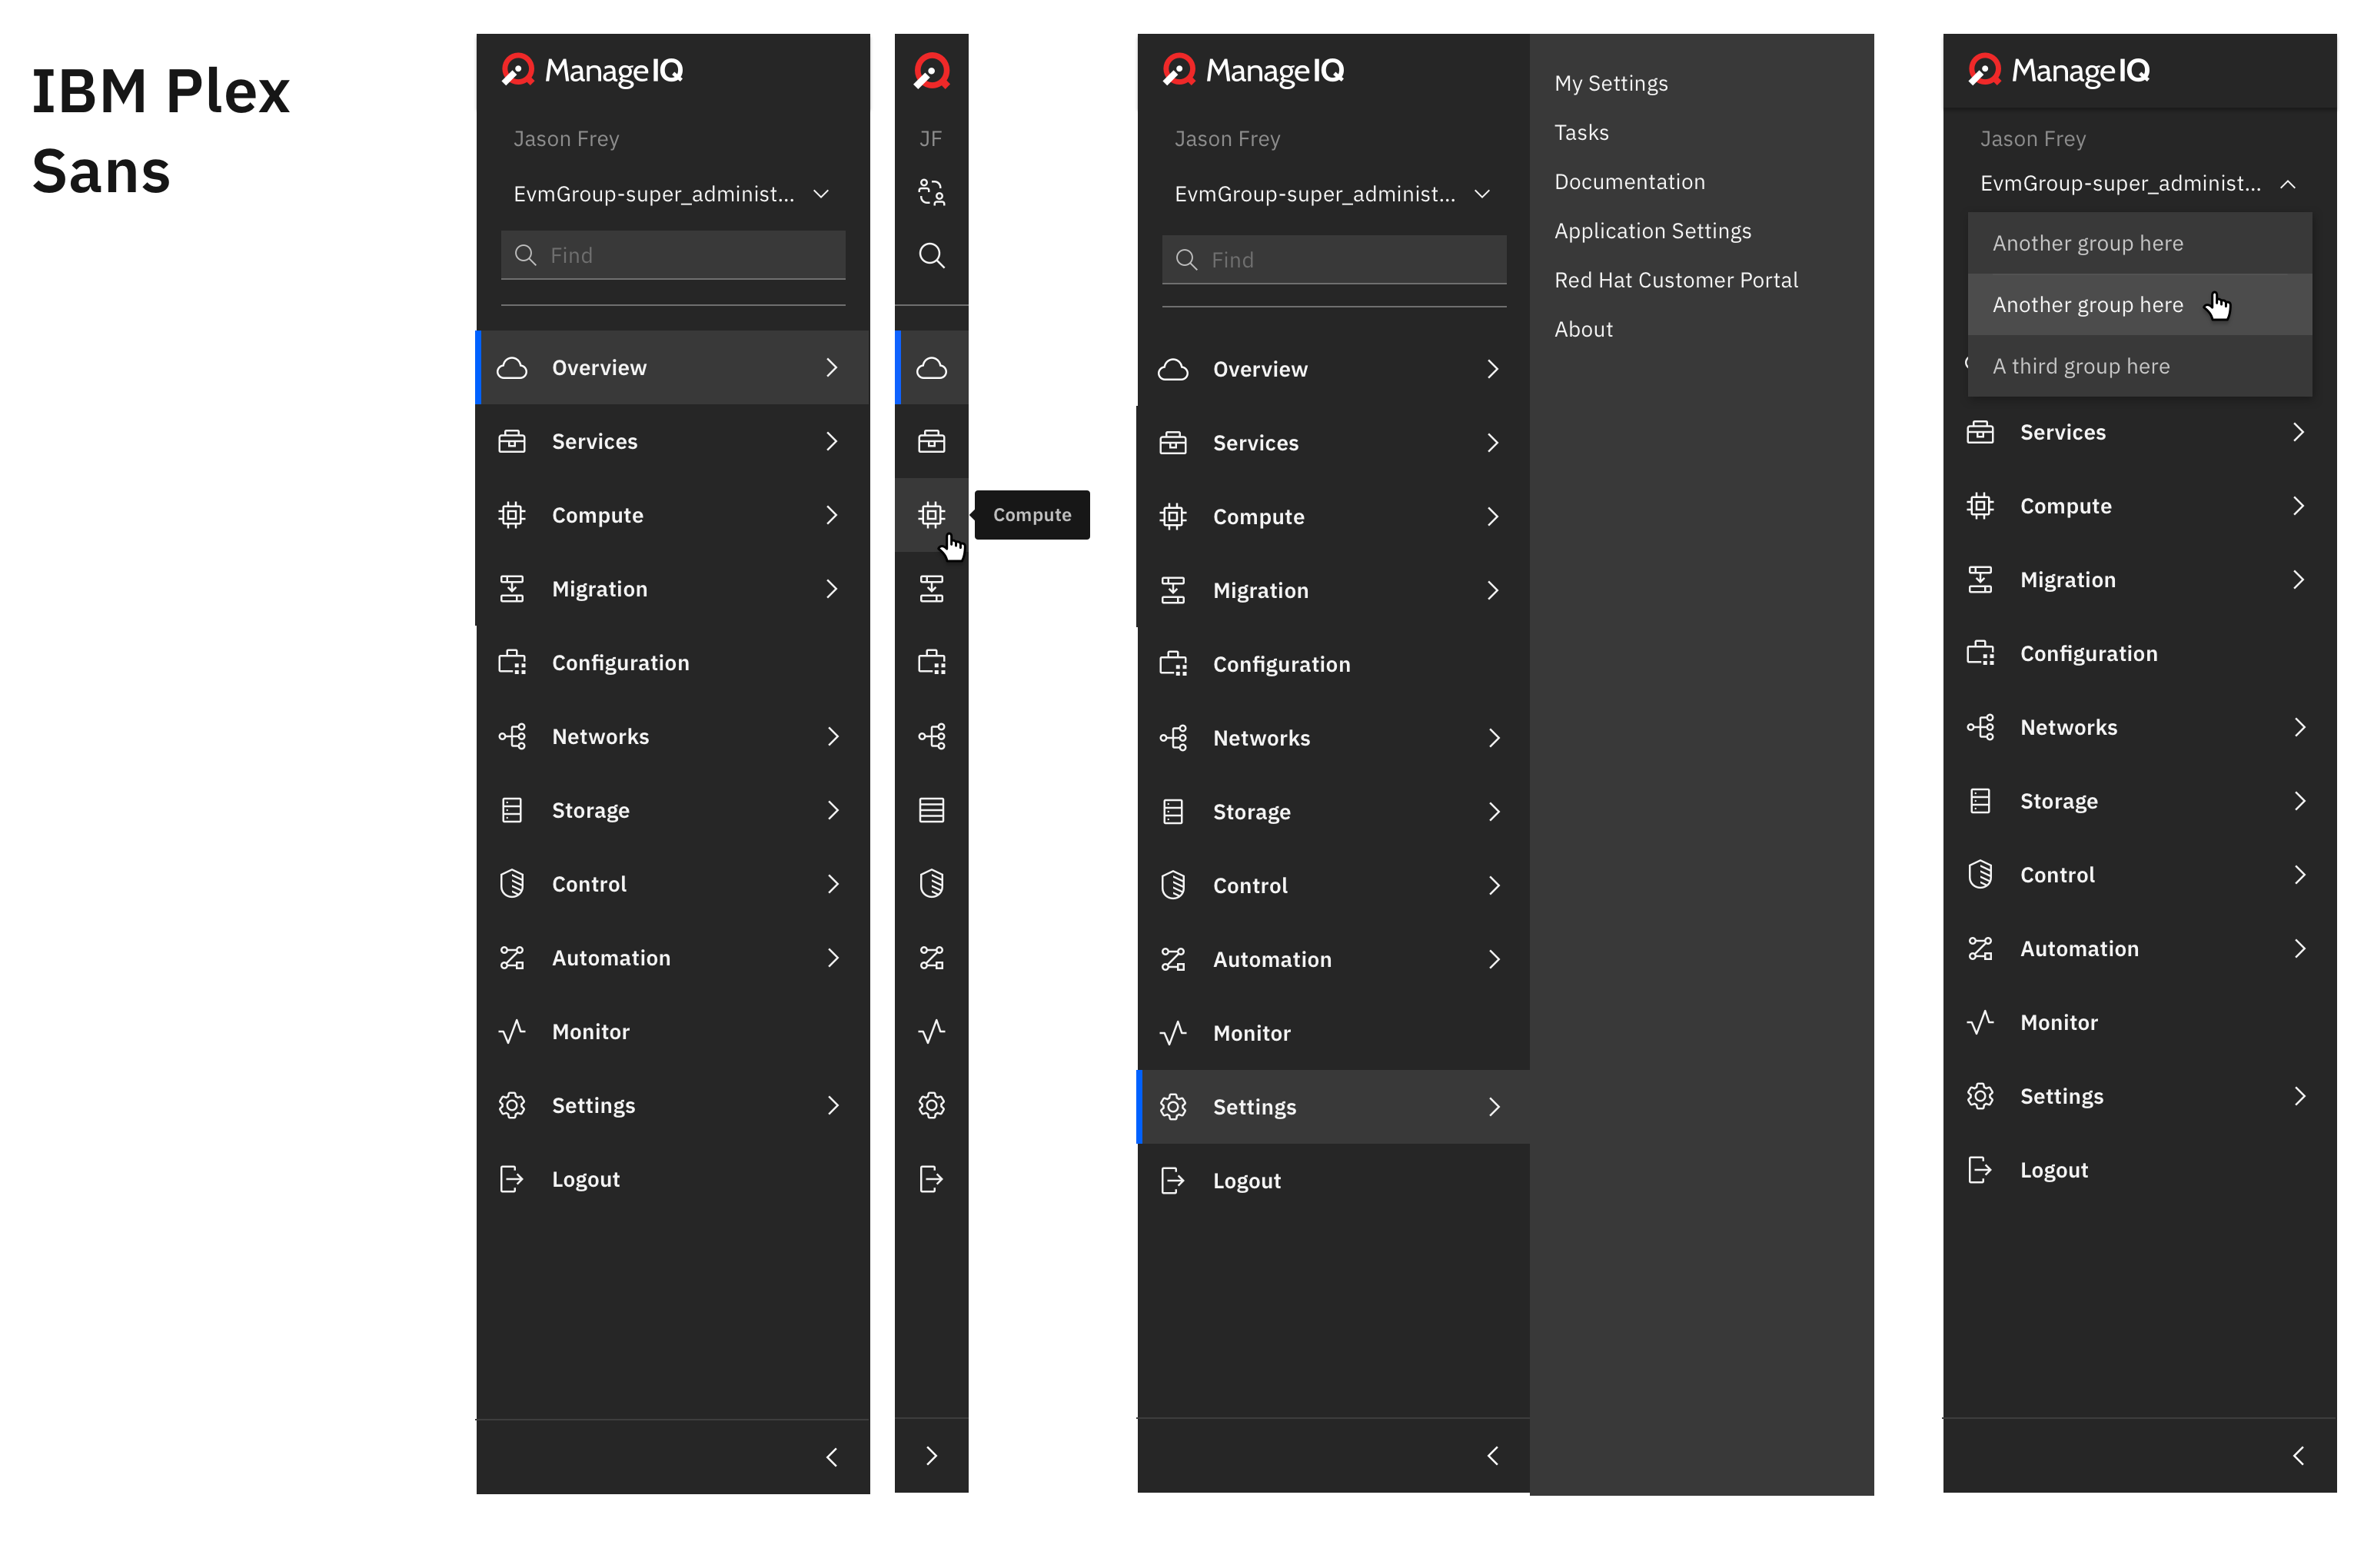Click the ManageIQ logo icon in collapsed sidebar
The width and height of the screenshot is (2374, 1568).
pos(931,71)
